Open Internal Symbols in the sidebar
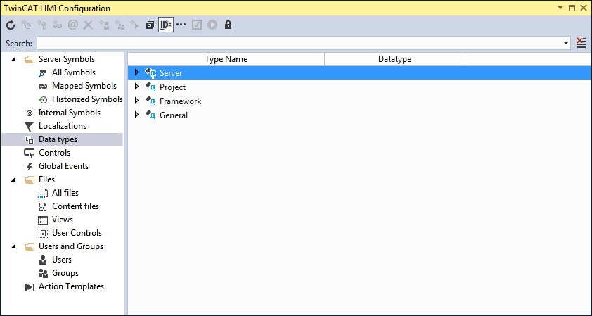 [70, 113]
